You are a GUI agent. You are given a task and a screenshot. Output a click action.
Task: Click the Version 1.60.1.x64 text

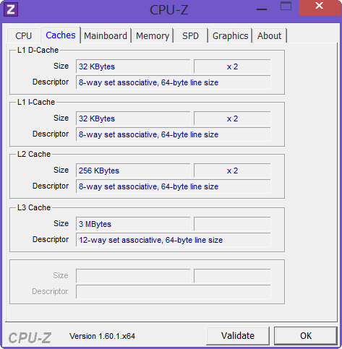pos(102,336)
